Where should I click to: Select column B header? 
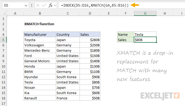[x=39, y=13]
